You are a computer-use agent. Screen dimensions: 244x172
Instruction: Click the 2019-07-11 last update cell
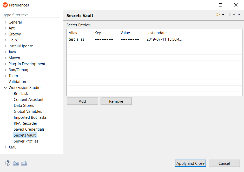(x=164, y=39)
